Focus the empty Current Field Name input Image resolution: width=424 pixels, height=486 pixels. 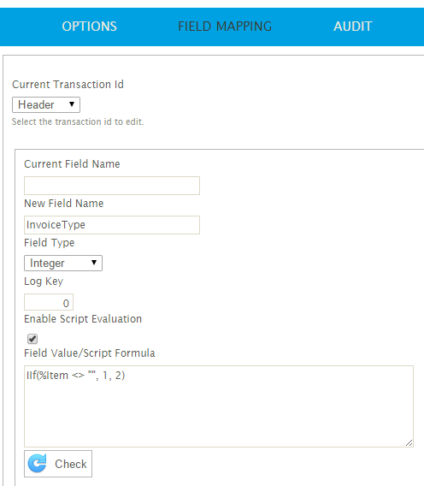(x=112, y=186)
